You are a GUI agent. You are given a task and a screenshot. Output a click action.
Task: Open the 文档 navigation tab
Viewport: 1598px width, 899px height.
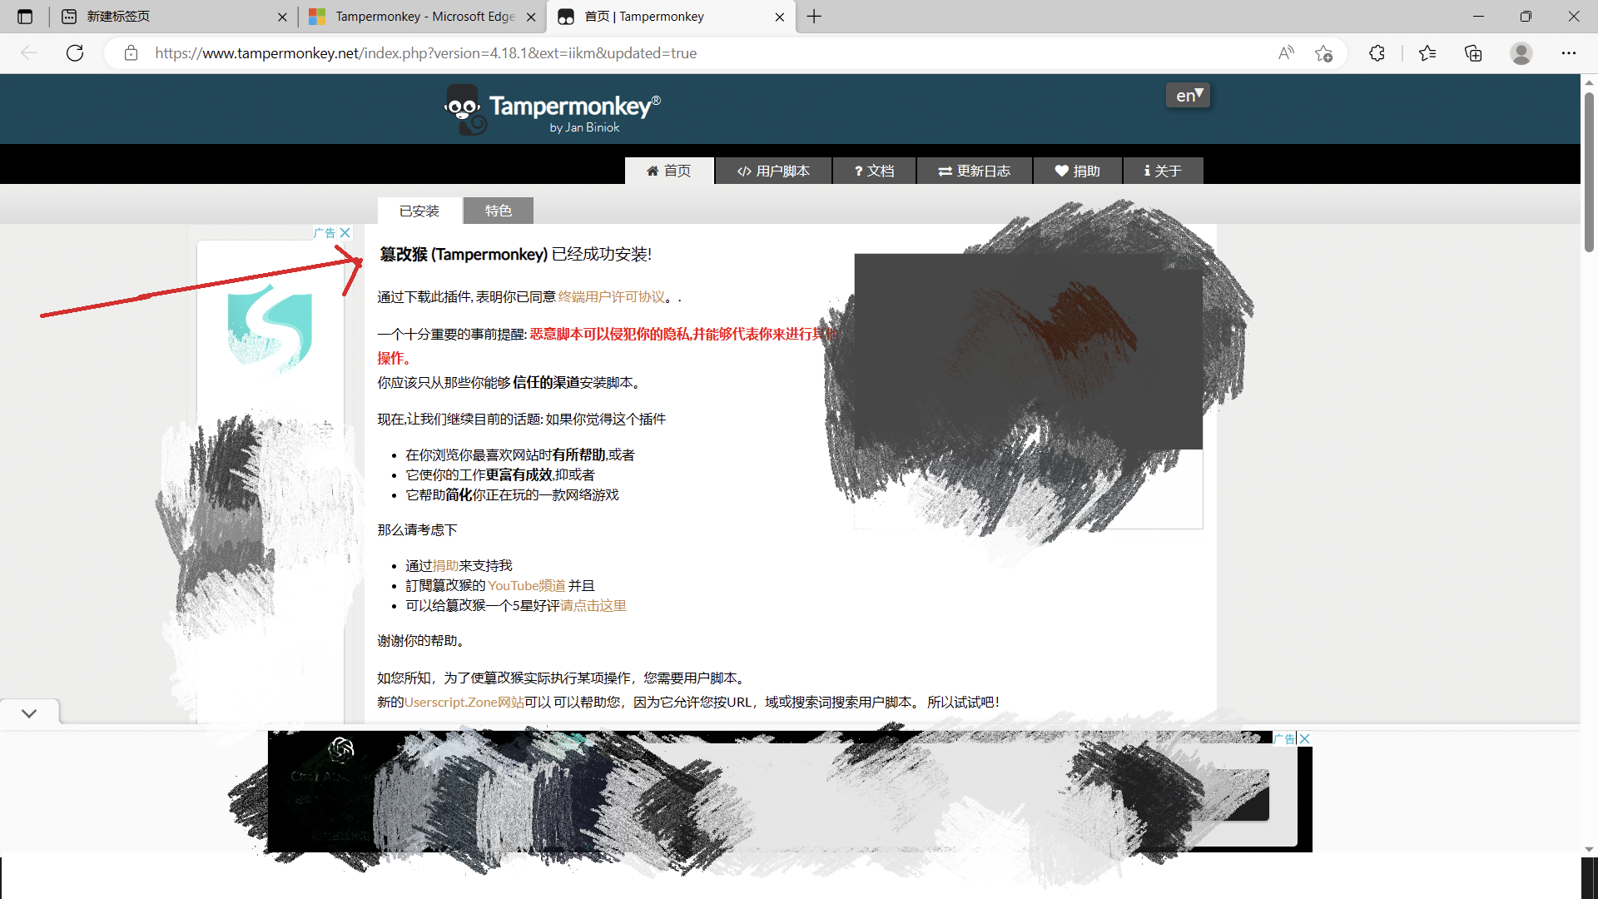click(x=874, y=171)
